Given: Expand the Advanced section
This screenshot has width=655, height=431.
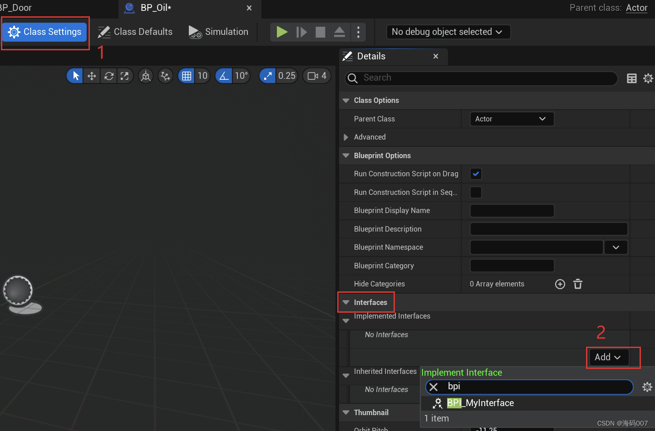Looking at the screenshot, I should (346, 137).
